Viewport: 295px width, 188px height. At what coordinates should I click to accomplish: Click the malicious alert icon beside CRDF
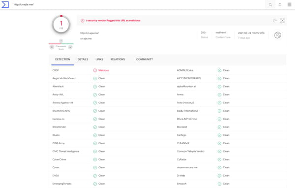(95, 70)
